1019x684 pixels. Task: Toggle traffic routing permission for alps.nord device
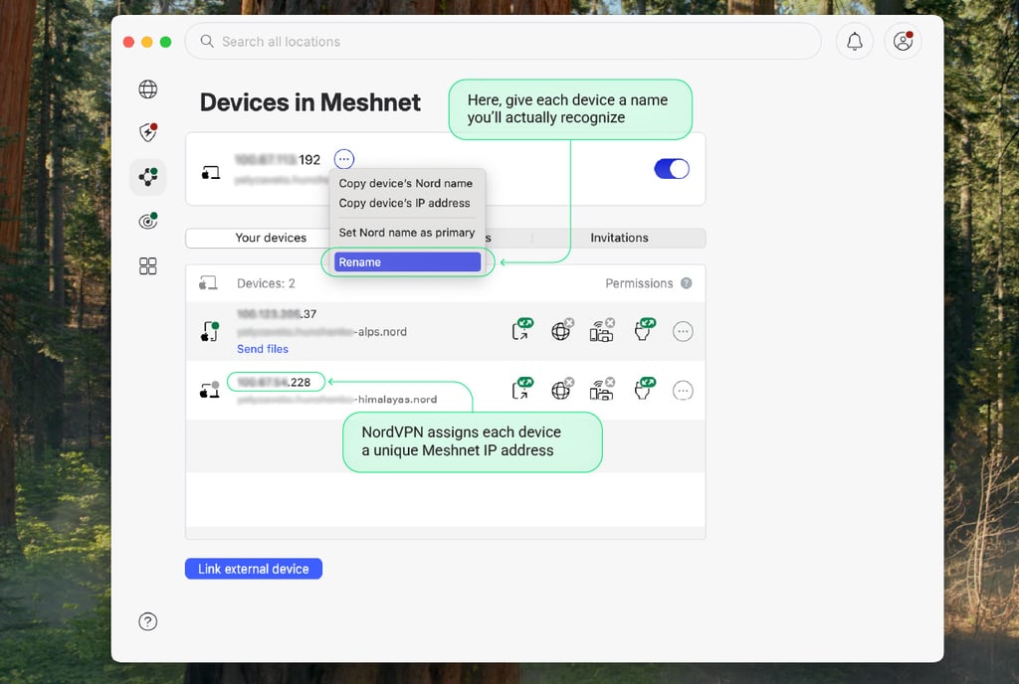562,330
